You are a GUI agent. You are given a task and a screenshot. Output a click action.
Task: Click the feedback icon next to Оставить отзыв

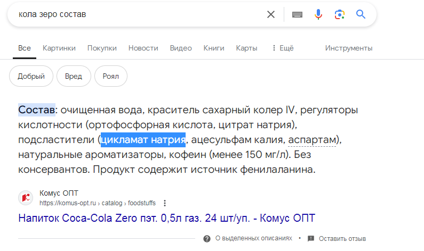click(x=311, y=238)
